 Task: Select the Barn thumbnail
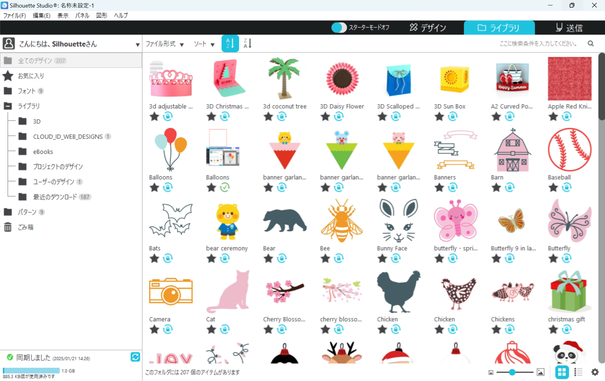513,150
